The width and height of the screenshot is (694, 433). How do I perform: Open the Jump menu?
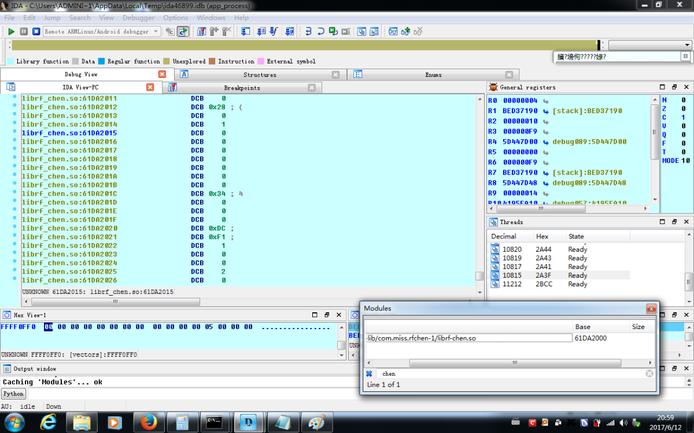coord(52,18)
